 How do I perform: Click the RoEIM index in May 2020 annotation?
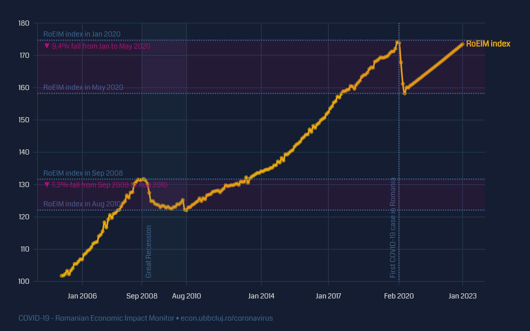pyautogui.click(x=83, y=87)
